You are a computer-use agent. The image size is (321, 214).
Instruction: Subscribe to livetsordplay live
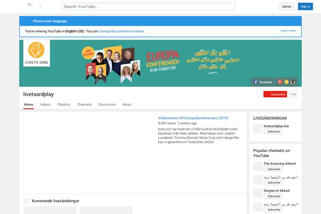273,132
